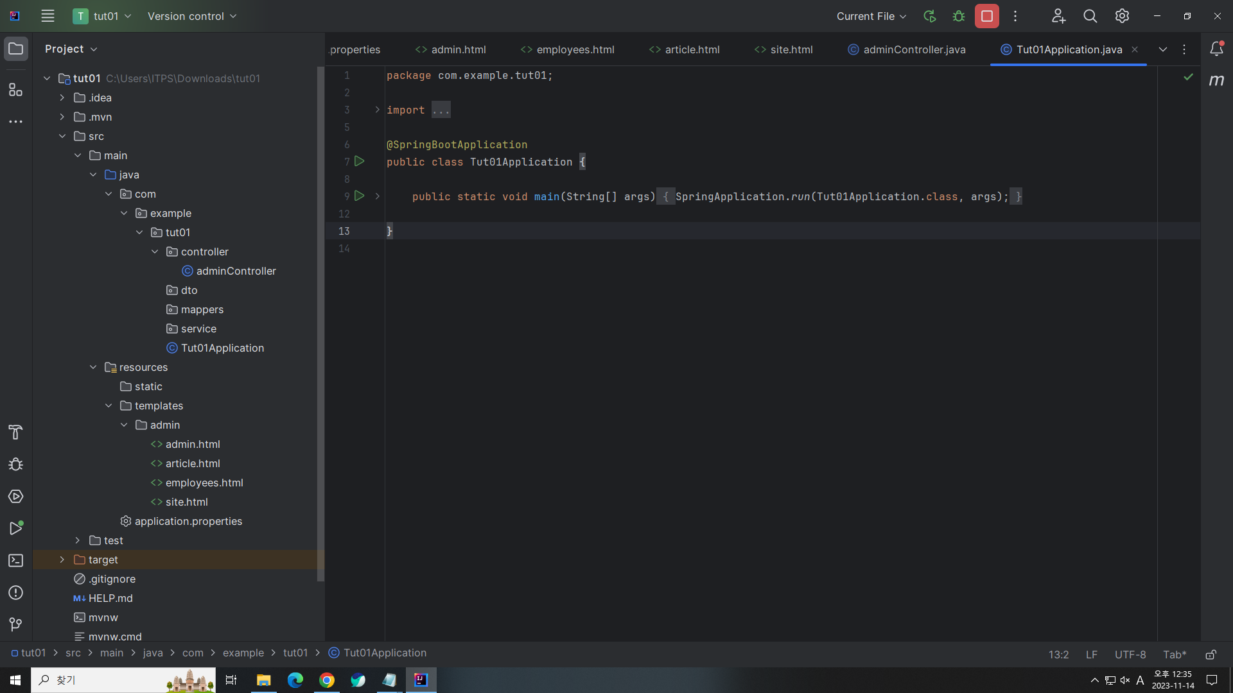Click the Debug bug icon in top toolbar
Image resolution: width=1233 pixels, height=693 pixels.
[959, 16]
